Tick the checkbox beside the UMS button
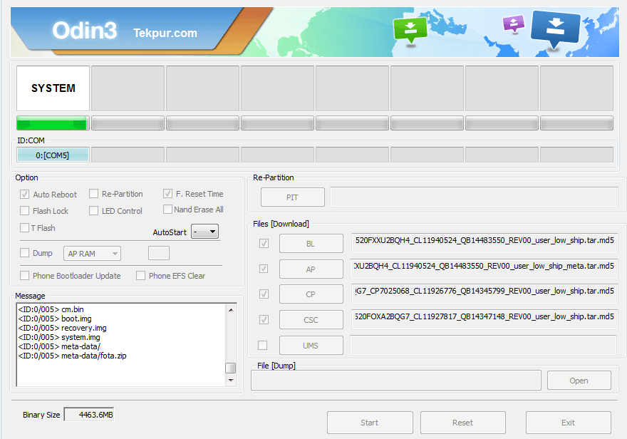This screenshot has width=627, height=439. pos(263,345)
